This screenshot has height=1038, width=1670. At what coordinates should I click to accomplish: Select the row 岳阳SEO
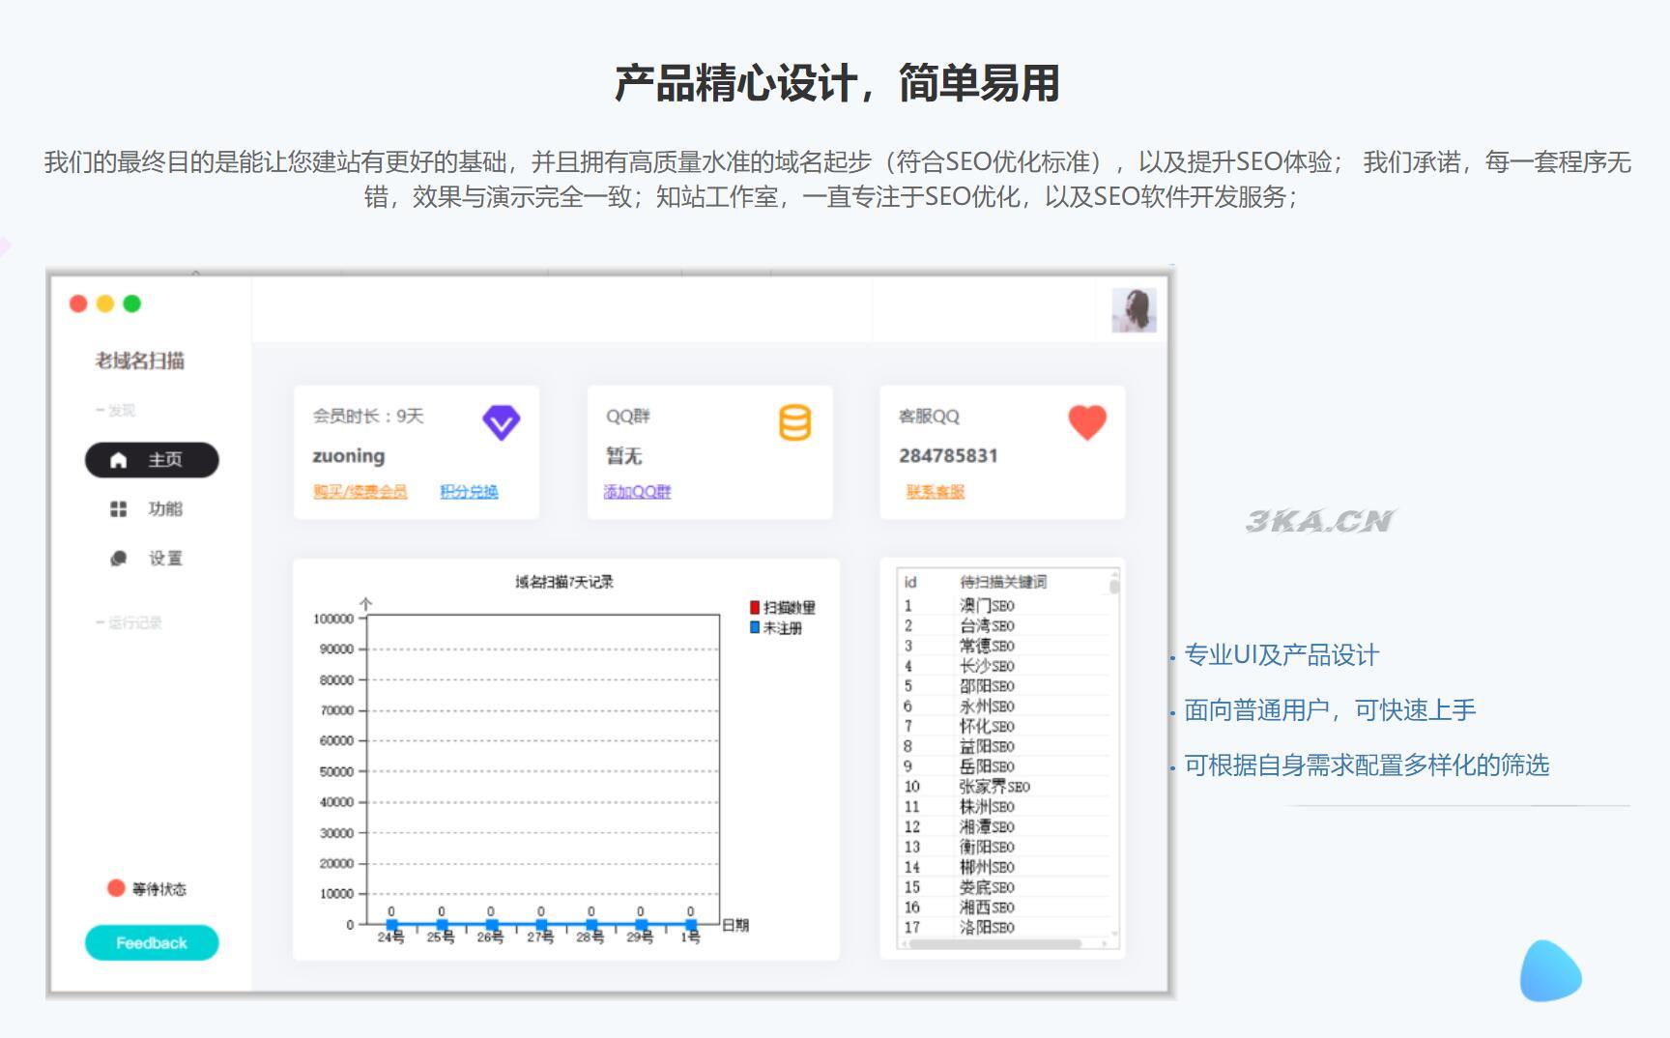coord(1005,767)
